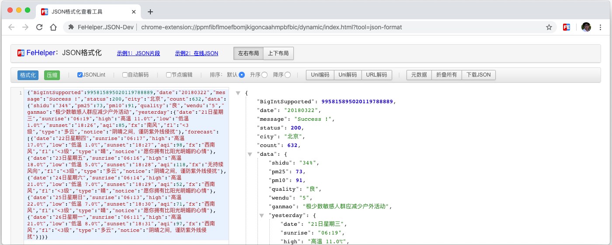Click the value 995815895020119788889 in tree
The height and width of the screenshot is (245, 612).
tap(358, 101)
